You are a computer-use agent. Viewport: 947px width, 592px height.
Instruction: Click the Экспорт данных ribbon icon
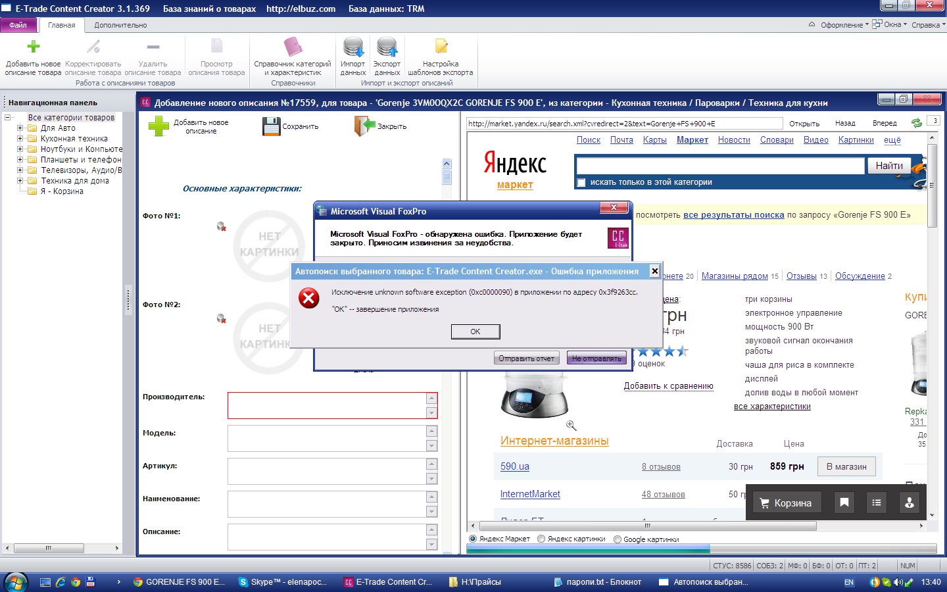(x=387, y=47)
